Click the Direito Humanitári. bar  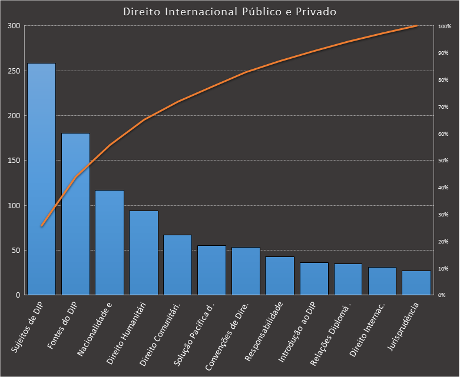point(144,253)
